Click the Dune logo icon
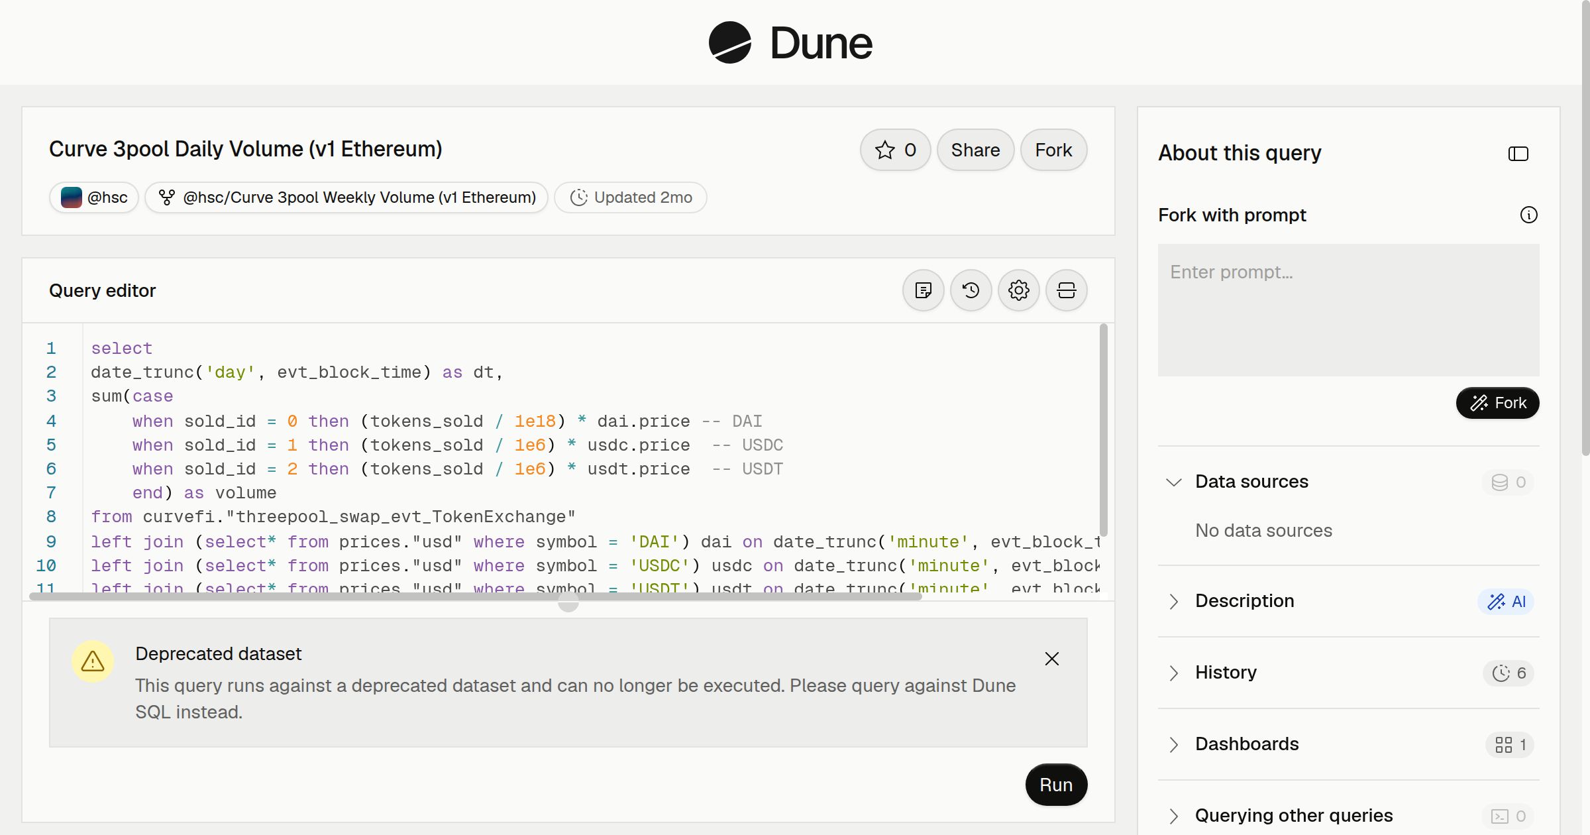This screenshot has height=835, width=1590. (729, 42)
